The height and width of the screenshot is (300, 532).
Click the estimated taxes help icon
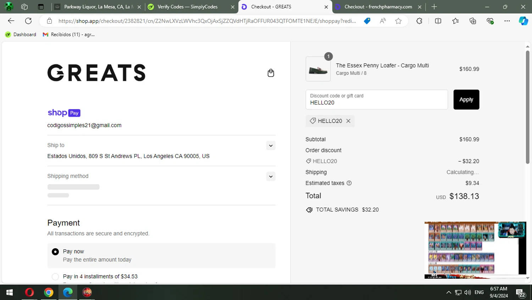[349, 183]
